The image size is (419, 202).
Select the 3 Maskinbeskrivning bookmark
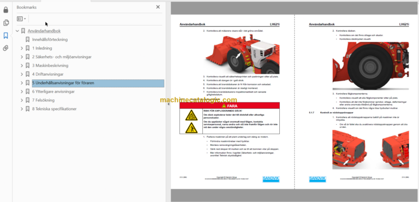coord(50,65)
